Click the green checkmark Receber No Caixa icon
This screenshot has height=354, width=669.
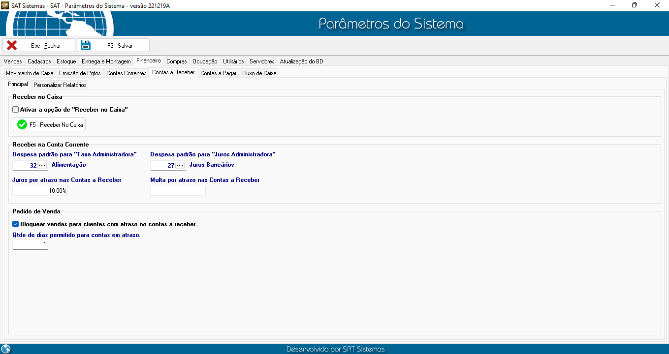tap(22, 125)
